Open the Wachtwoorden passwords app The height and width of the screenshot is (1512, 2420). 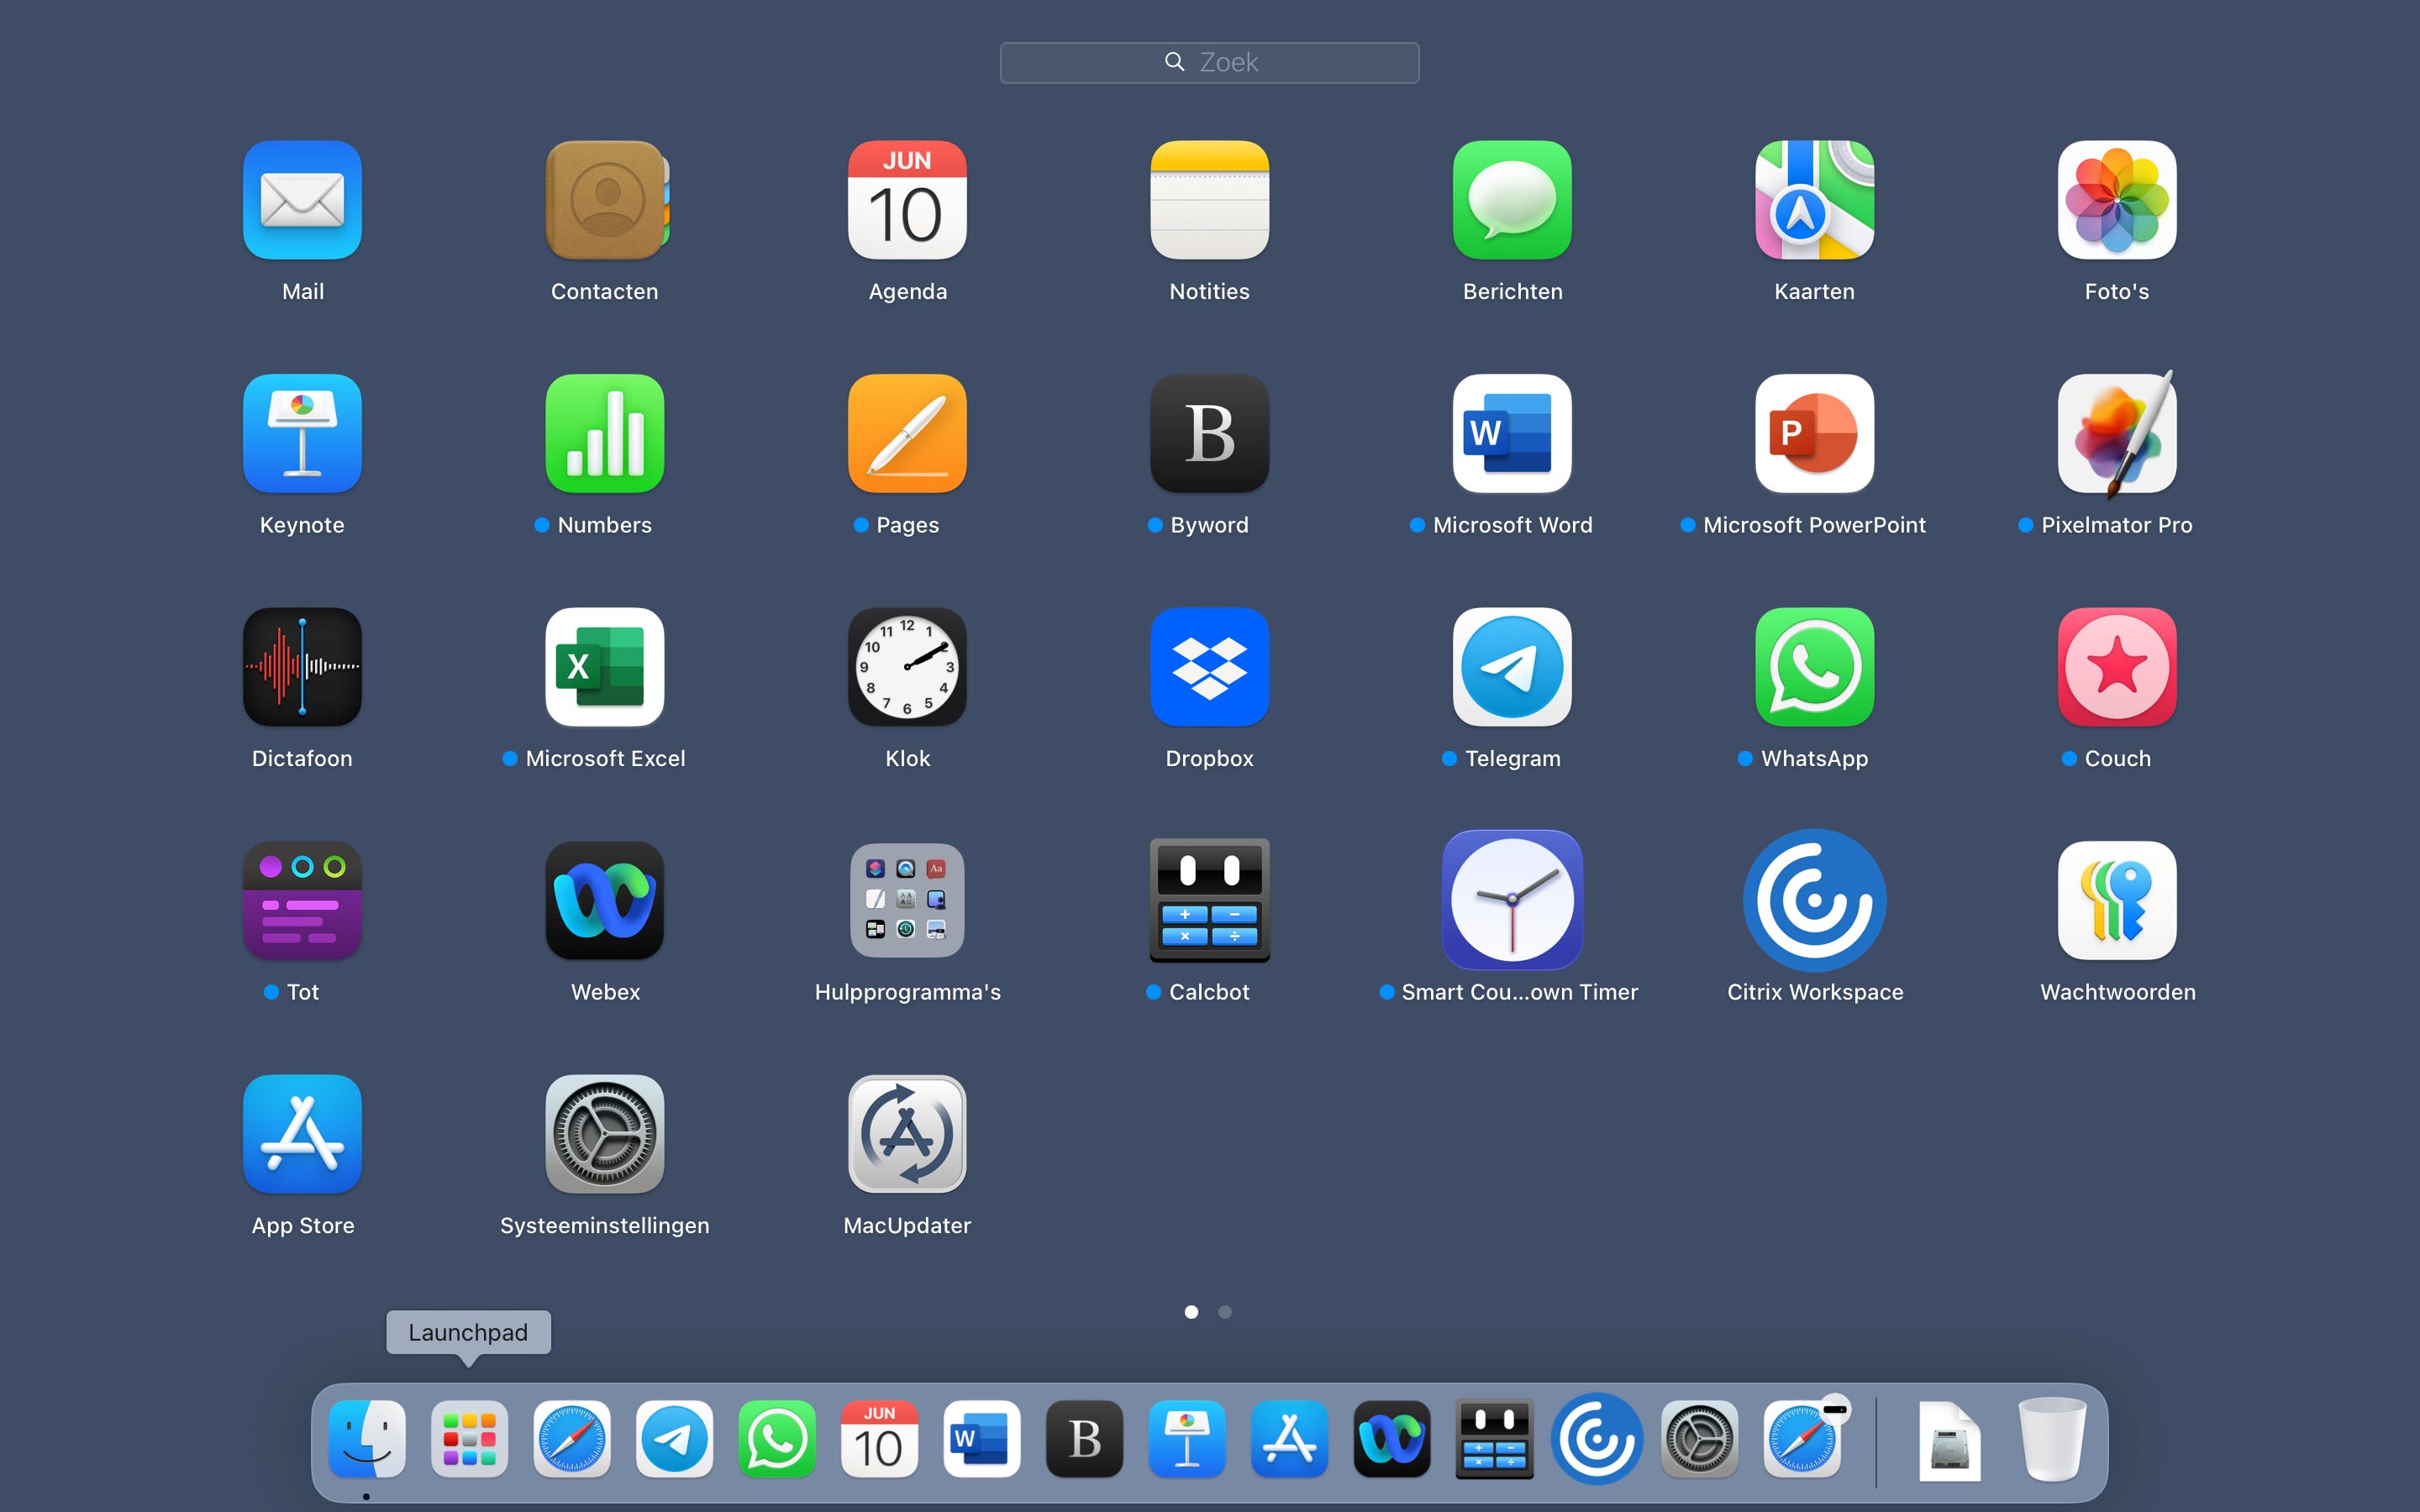[x=2117, y=900]
